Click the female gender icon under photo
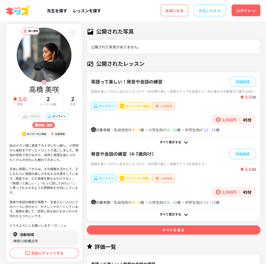 tap(44, 83)
